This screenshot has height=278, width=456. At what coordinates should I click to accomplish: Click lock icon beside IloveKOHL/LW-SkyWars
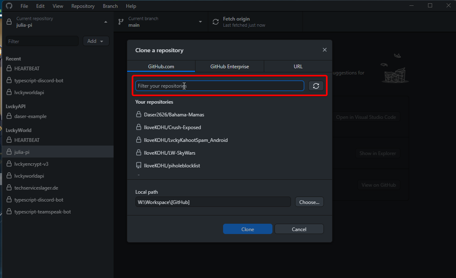click(x=139, y=153)
